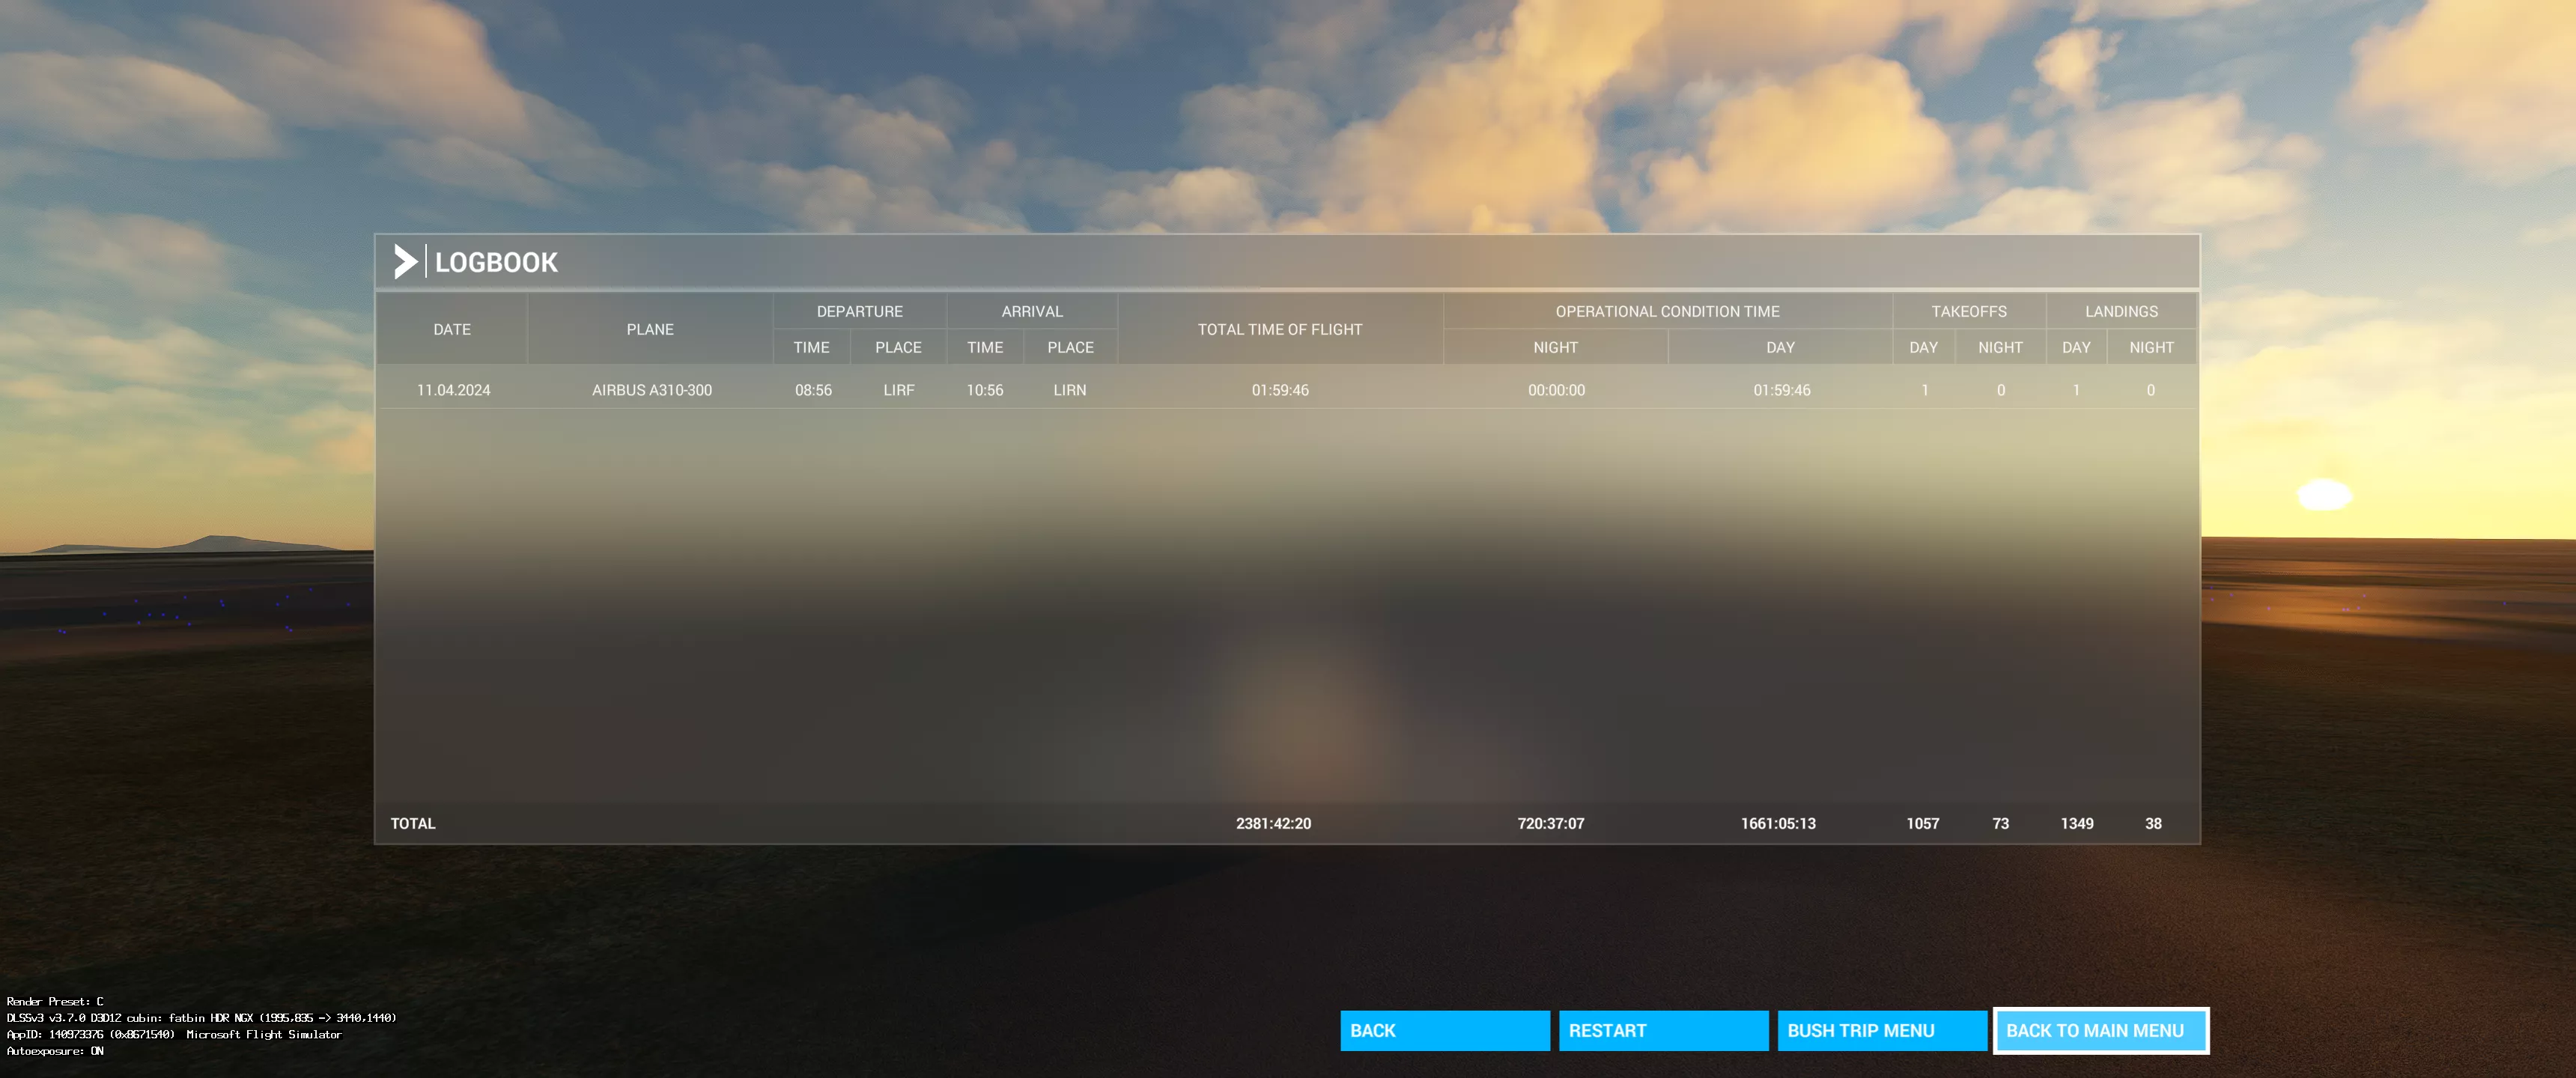
Task: Click the Departure header
Action: (860, 311)
